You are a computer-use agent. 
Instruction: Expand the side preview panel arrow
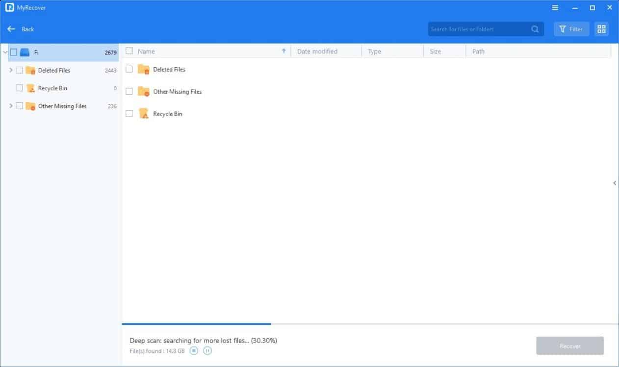pyautogui.click(x=615, y=183)
